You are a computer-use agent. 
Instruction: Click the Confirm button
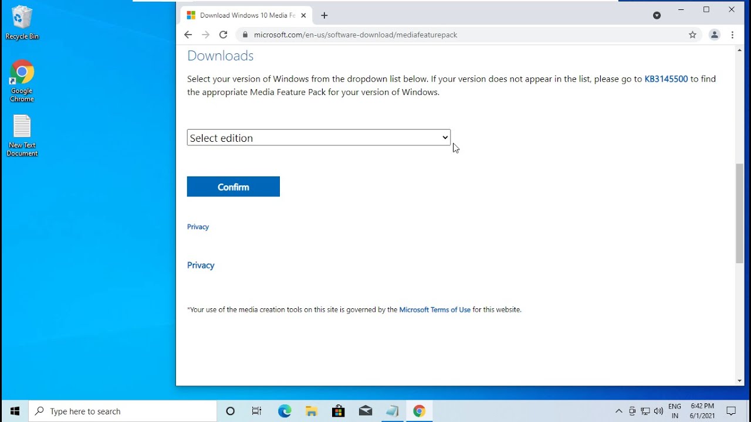tap(234, 187)
